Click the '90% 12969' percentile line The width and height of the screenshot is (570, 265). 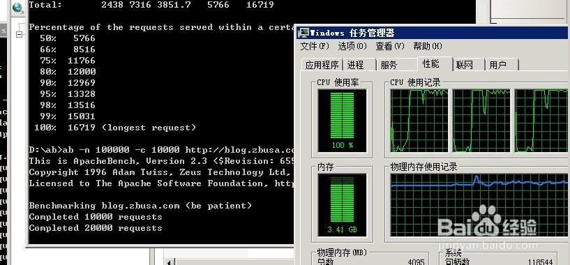68,83
